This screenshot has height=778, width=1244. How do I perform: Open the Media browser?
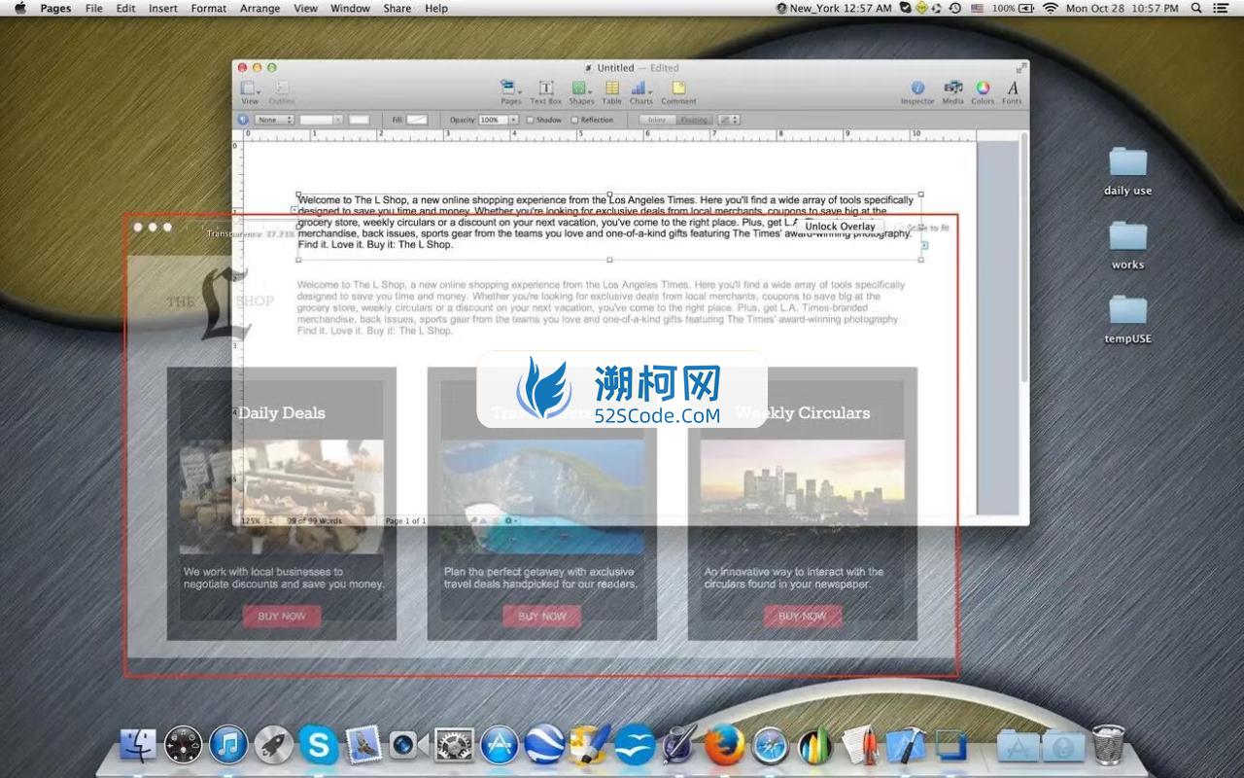pyautogui.click(x=952, y=91)
